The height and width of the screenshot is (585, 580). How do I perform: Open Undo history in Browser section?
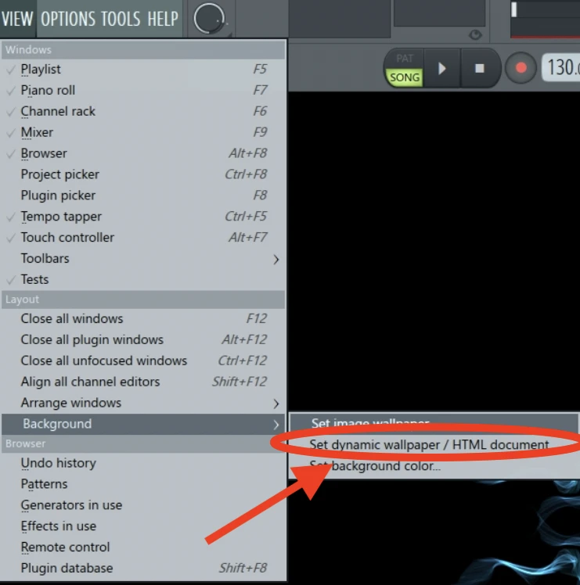coord(59,463)
